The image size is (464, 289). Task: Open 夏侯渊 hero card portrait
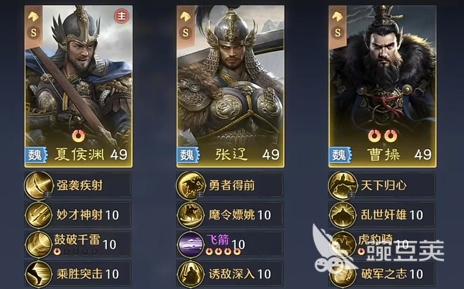[x=79, y=86]
